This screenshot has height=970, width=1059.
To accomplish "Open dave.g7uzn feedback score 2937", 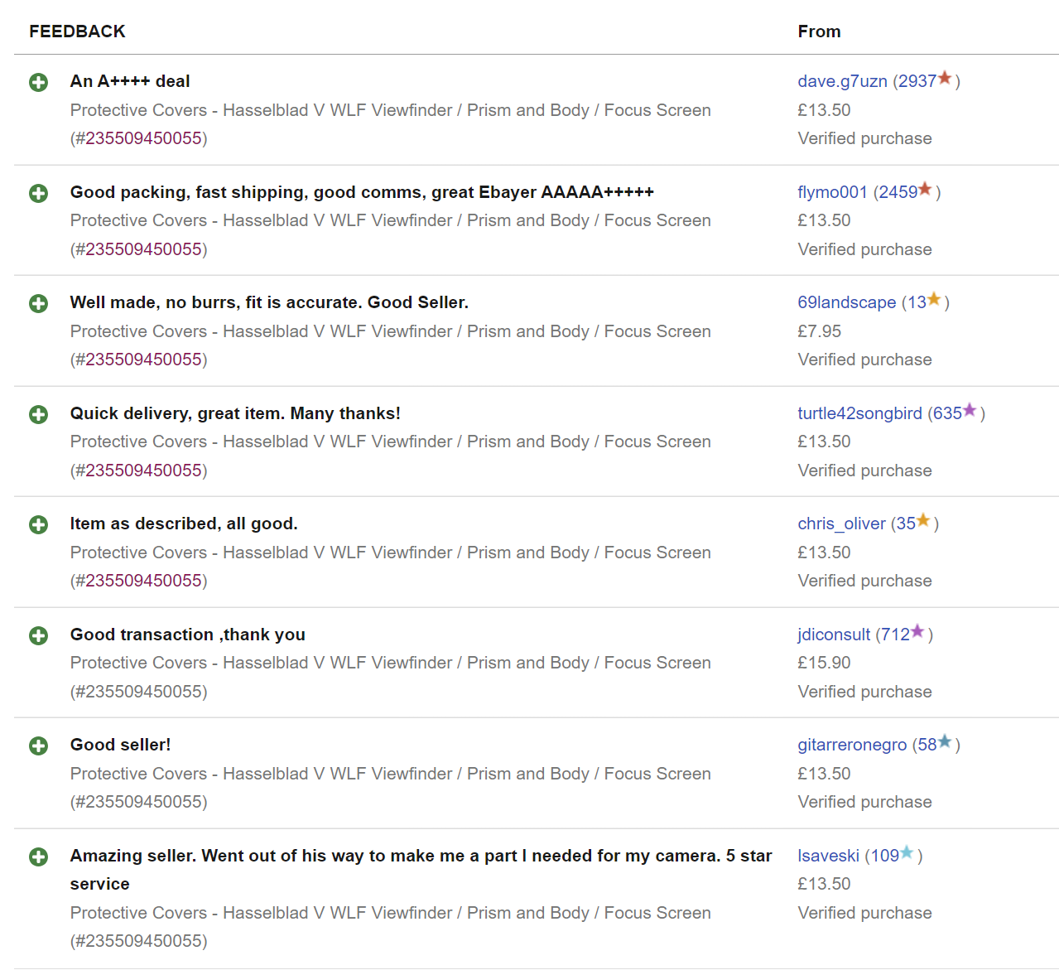I will click(917, 81).
